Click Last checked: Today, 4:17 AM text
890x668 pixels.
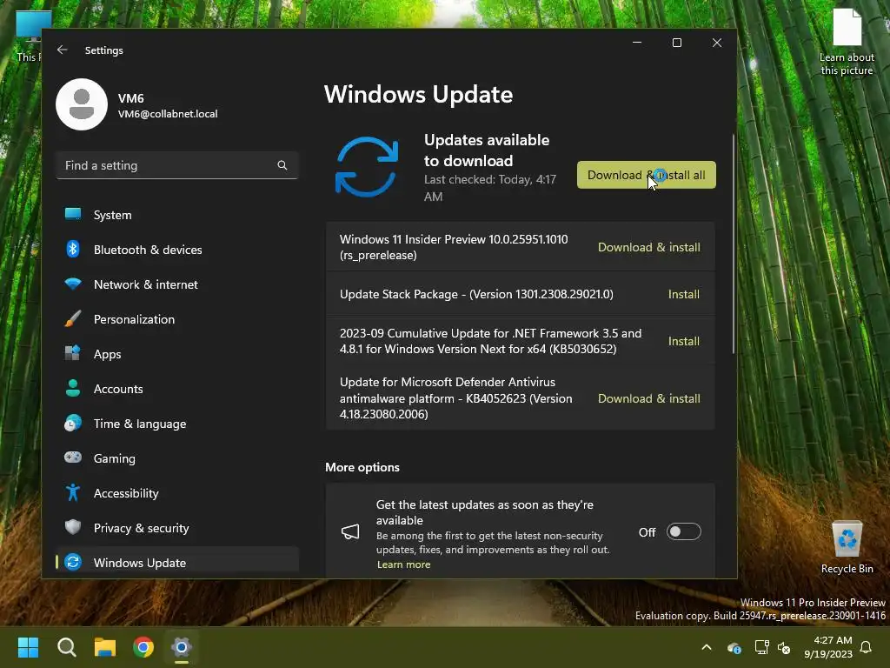point(490,188)
